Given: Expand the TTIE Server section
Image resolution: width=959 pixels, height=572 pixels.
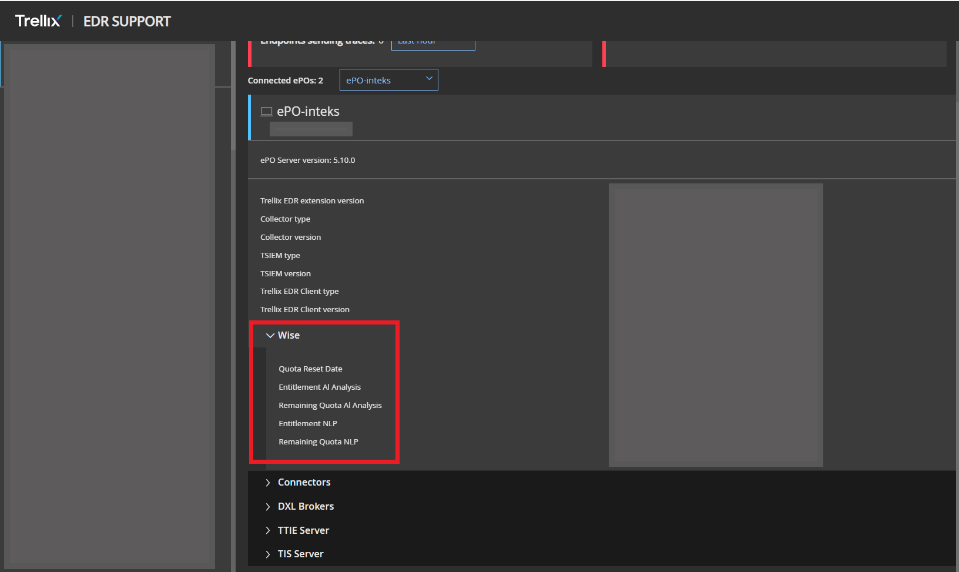Looking at the screenshot, I should click(268, 531).
